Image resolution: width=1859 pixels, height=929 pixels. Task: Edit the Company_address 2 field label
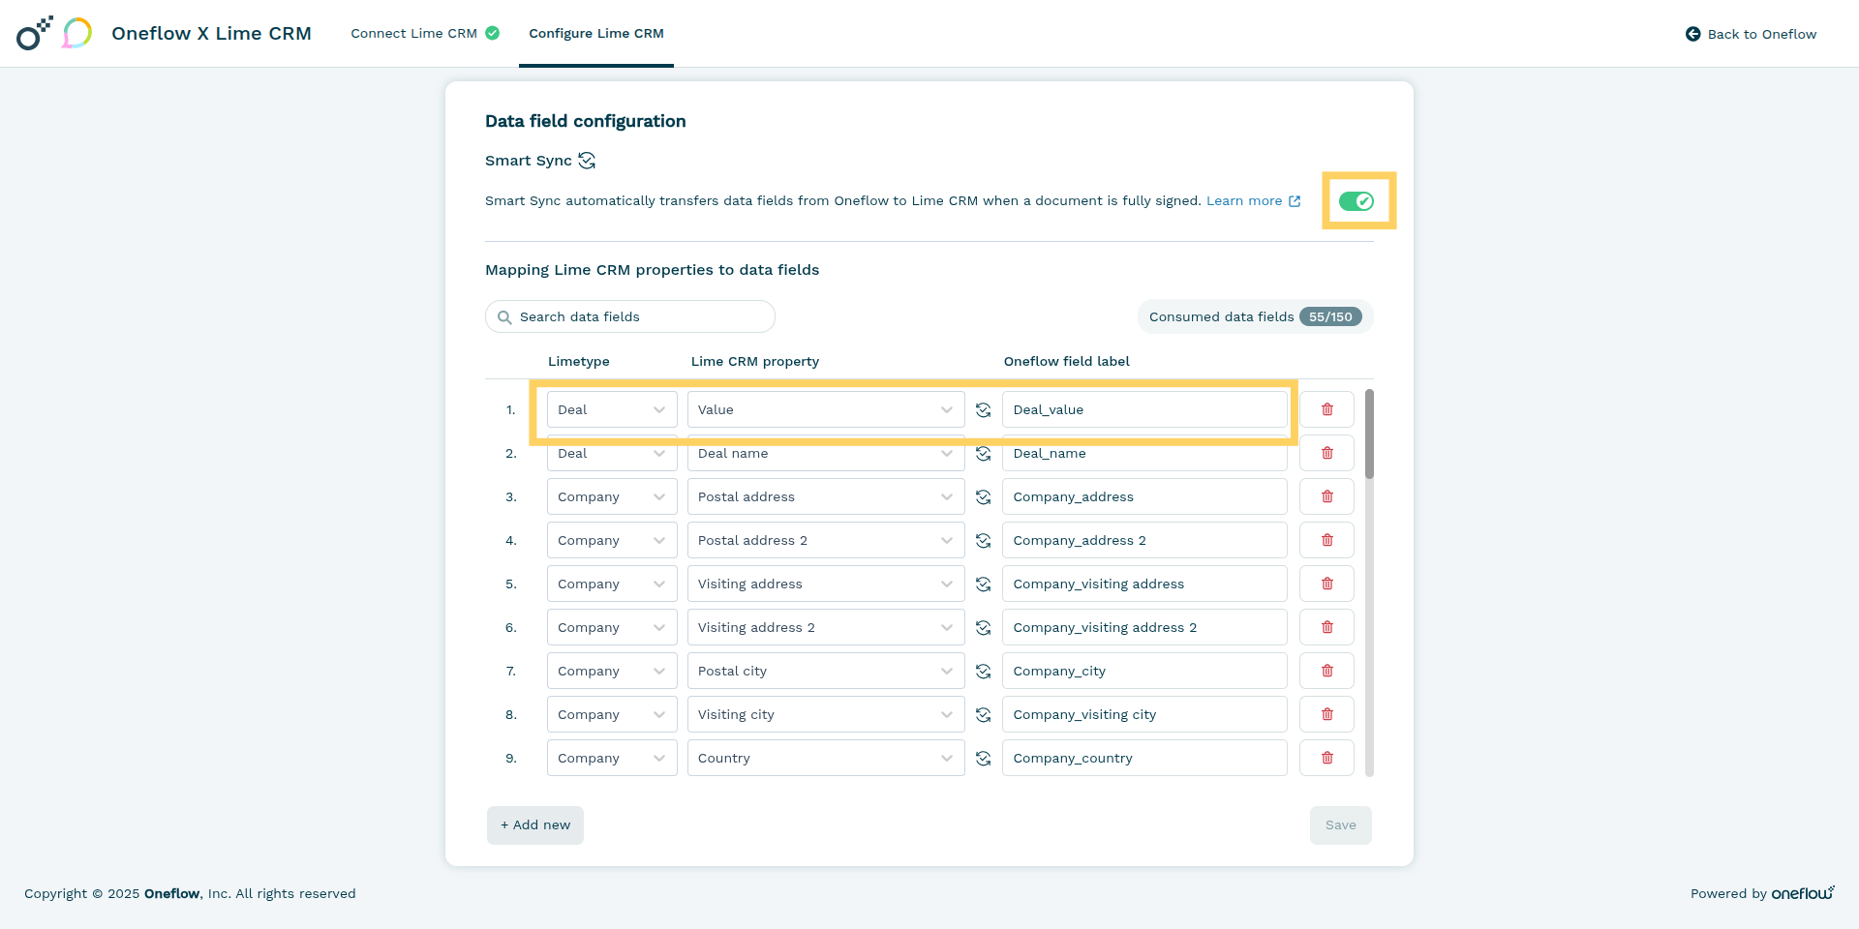pos(1144,540)
